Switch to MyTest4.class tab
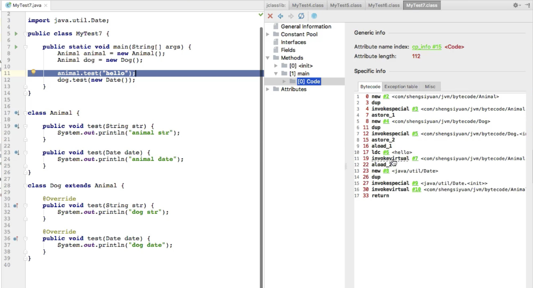533x288 pixels. pyautogui.click(x=308, y=5)
